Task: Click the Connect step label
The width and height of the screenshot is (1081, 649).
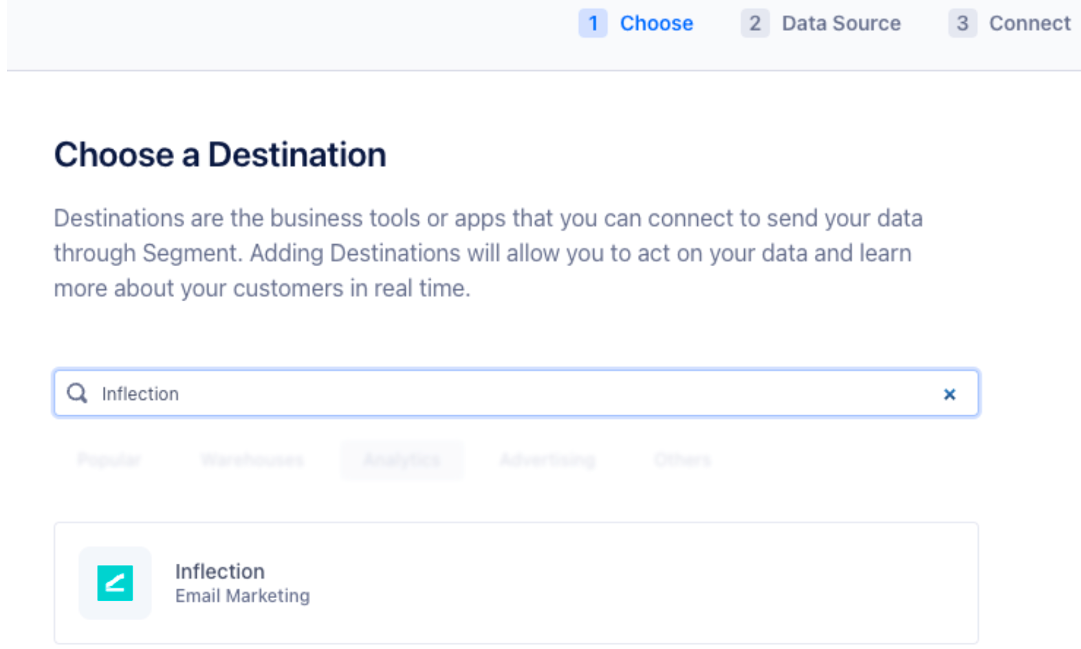Action: [x=1029, y=23]
